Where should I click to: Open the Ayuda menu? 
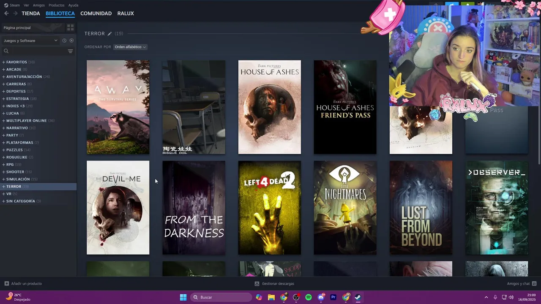click(x=73, y=5)
